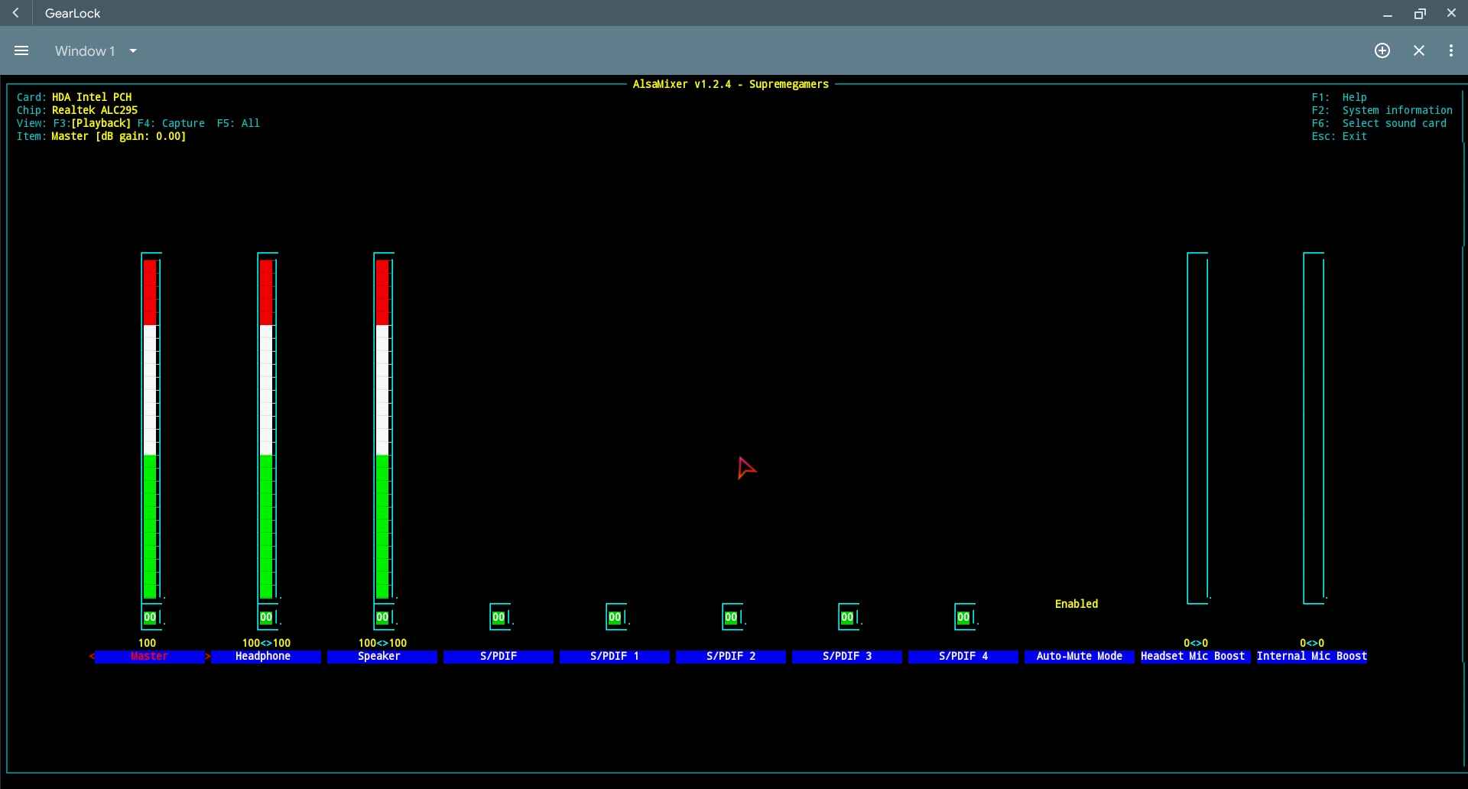Click the Enabled auto-mute value
1468x789 pixels.
tap(1076, 604)
